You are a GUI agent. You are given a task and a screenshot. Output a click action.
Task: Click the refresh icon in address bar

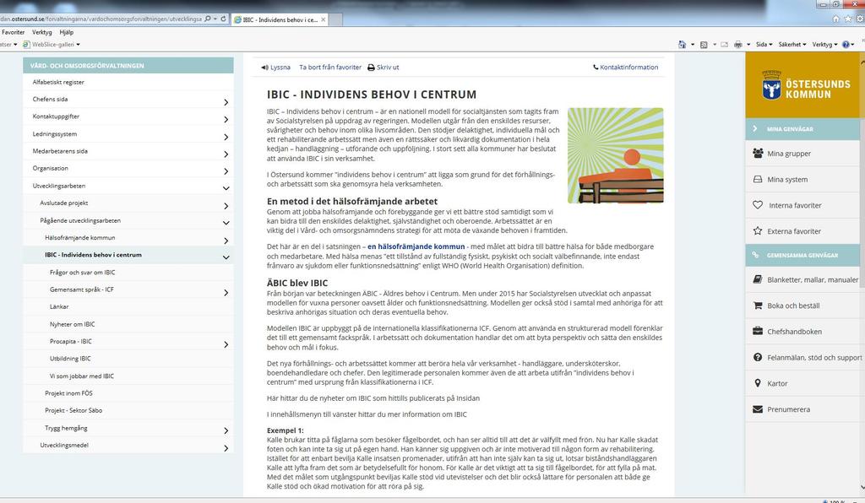click(223, 19)
